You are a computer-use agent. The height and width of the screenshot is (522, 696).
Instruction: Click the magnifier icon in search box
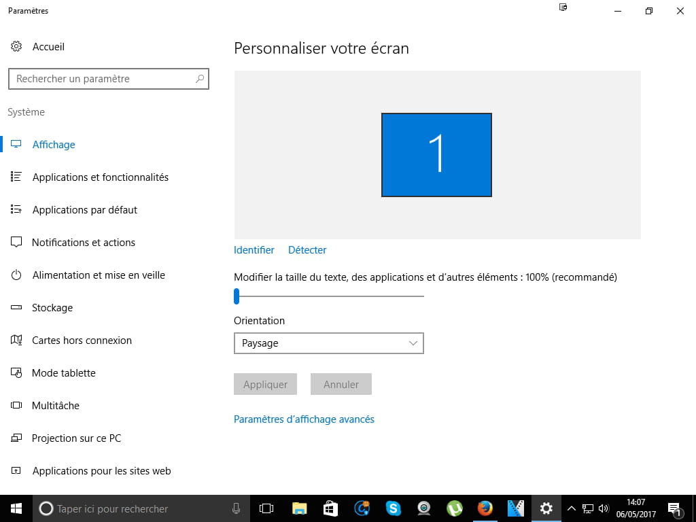point(200,79)
